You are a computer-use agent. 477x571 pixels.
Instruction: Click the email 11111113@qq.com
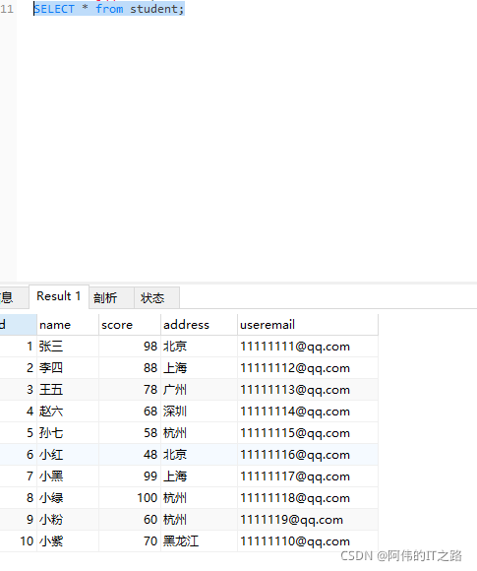pos(308,390)
